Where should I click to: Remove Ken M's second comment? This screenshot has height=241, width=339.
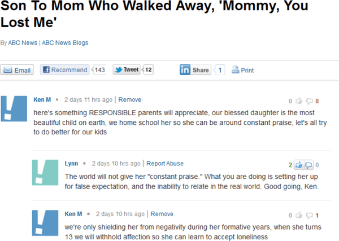(162, 214)
